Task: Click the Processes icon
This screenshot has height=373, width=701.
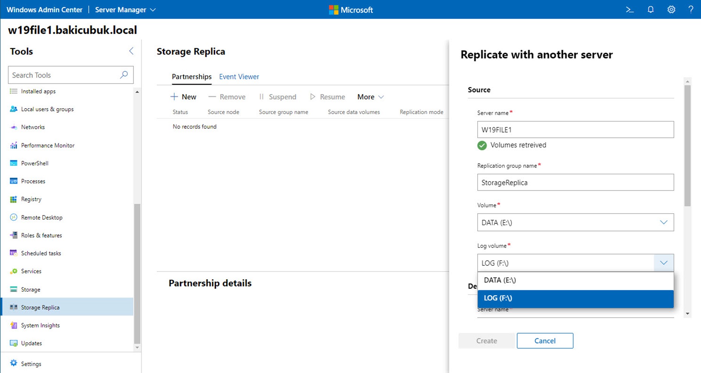Action: (14, 181)
